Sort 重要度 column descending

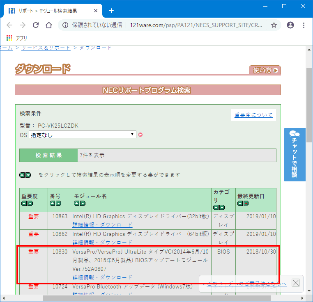[x=30, y=204]
